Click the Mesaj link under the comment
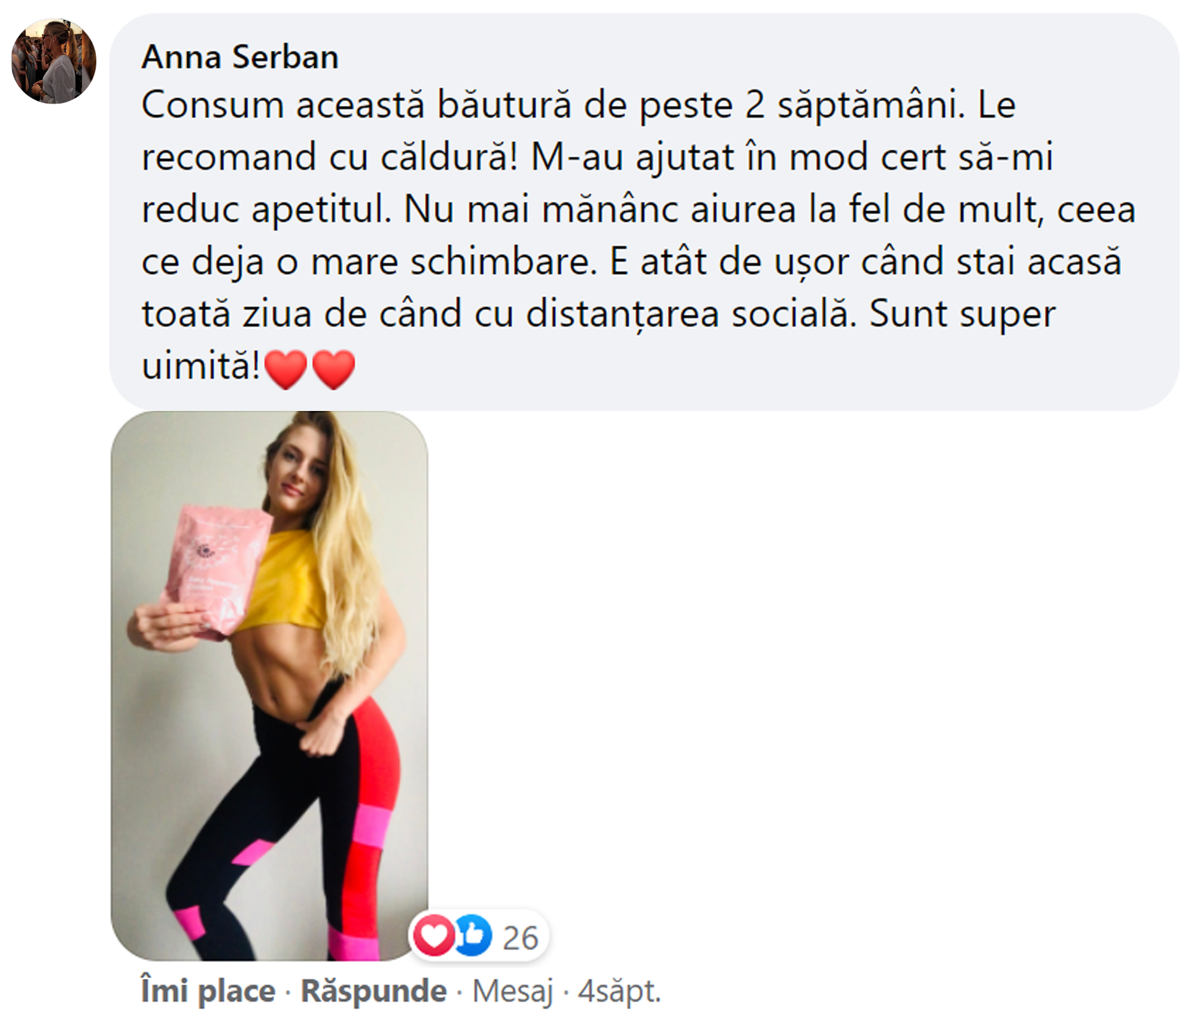This screenshot has height=1026, width=1197. pyautogui.click(x=512, y=992)
